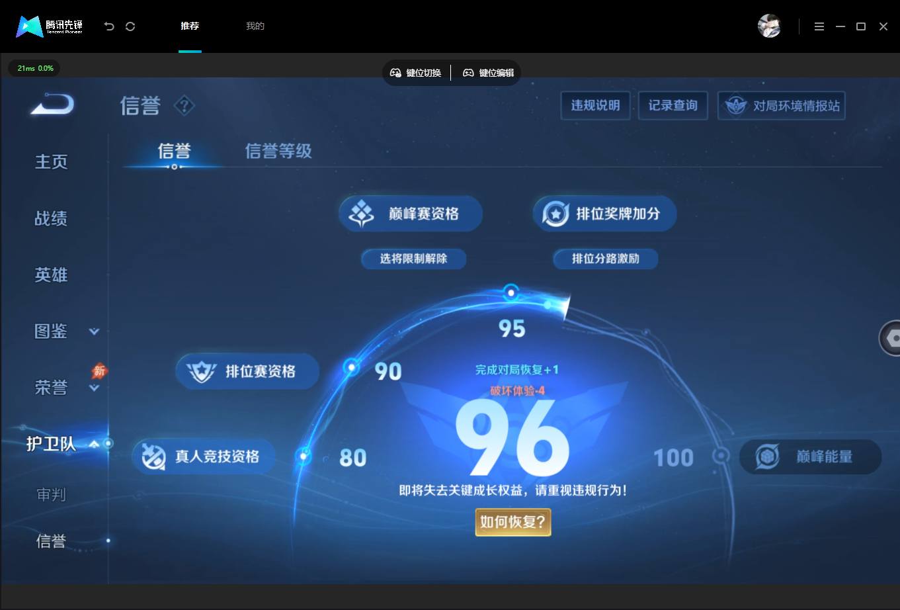This screenshot has height=610, width=900.
Task: Click the undo back arrow icon
Action: (x=109, y=26)
